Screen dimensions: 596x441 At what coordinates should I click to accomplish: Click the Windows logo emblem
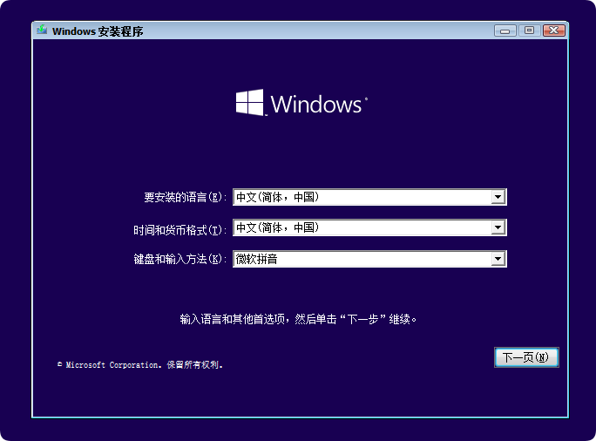[249, 103]
